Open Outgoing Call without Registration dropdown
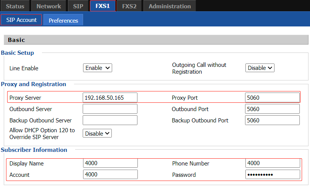310x187 pixels. [260, 68]
